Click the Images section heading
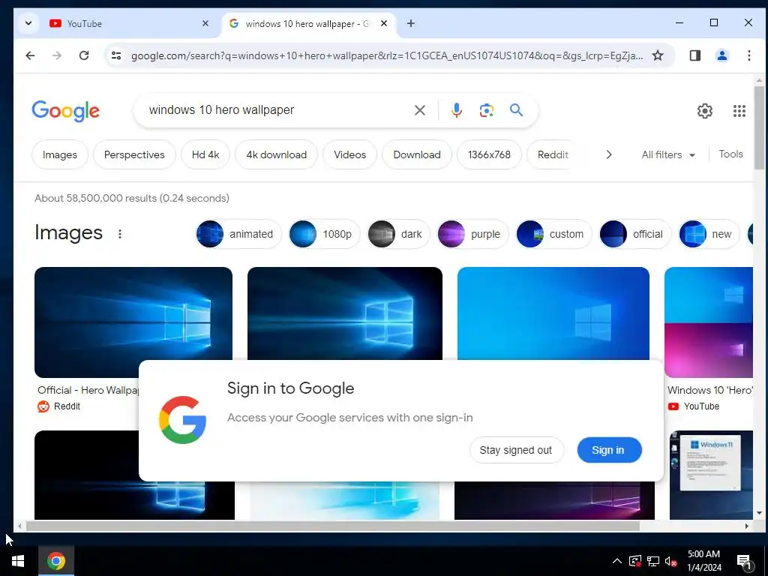Screen dimensions: 768x576 click(x=68, y=232)
